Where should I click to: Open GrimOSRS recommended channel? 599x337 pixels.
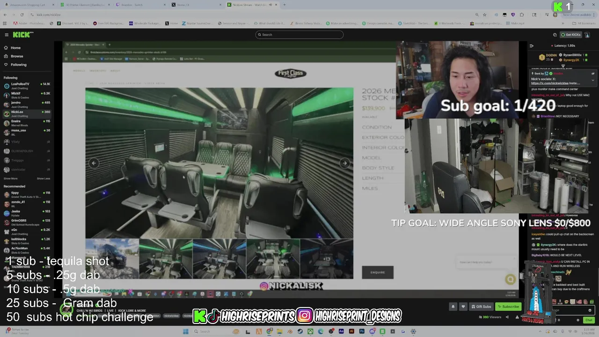coord(27,222)
